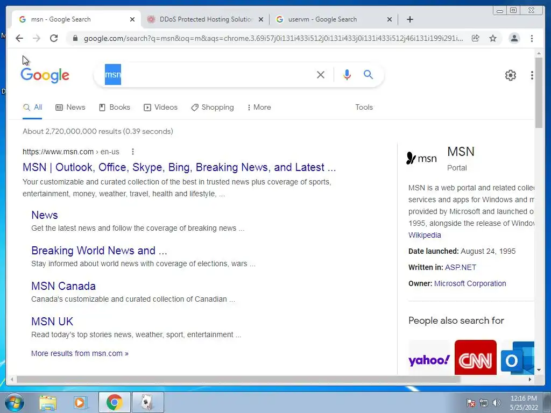
Task: Click More results from msn.com
Action: point(80,353)
